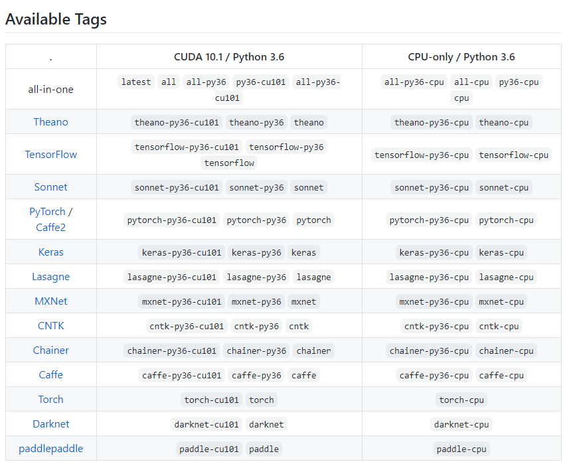
Task: Click the 'theano-cpu' tag
Action: [x=504, y=122]
